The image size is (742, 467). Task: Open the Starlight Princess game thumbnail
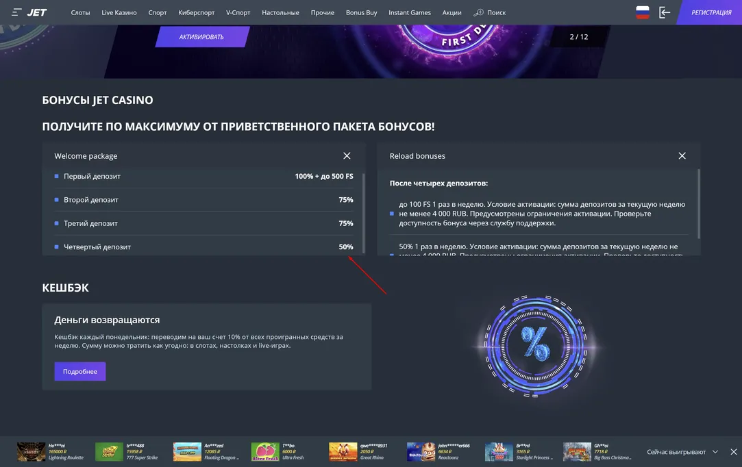click(x=498, y=451)
